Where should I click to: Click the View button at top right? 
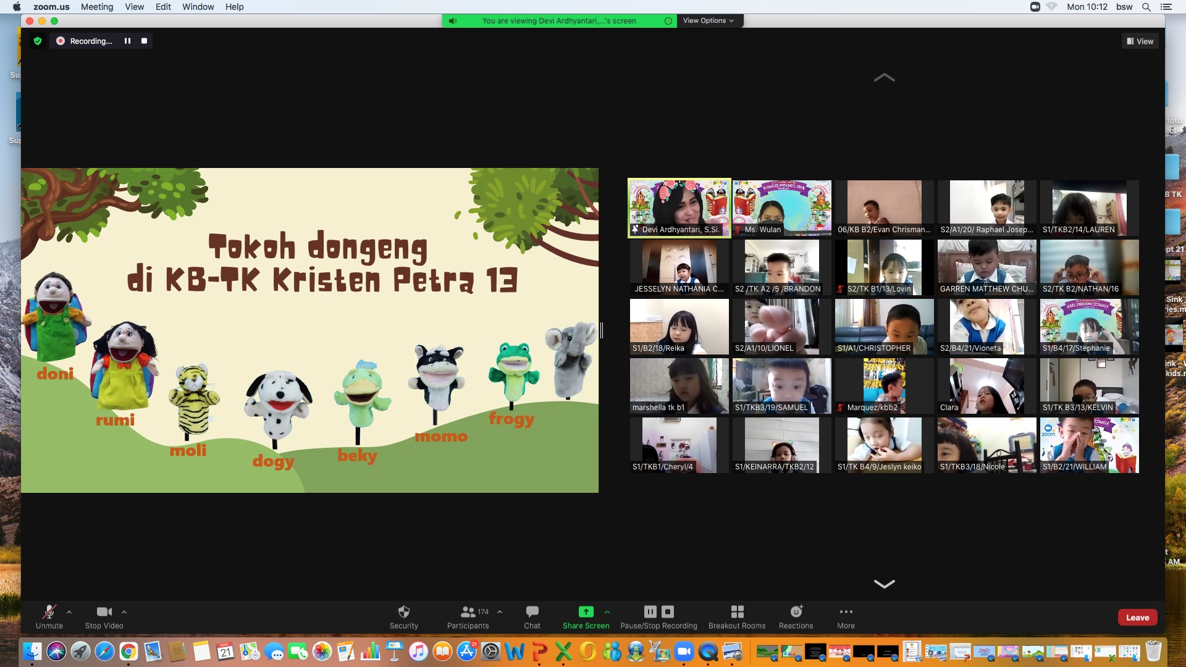tap(1140, 41)
